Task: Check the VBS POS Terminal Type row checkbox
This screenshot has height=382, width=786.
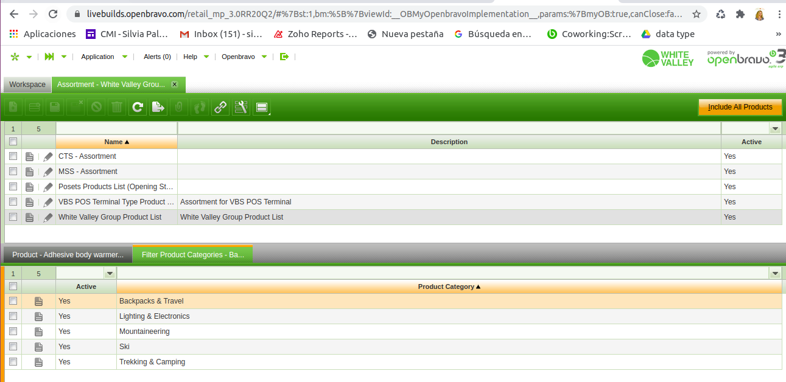Action: 13,202
